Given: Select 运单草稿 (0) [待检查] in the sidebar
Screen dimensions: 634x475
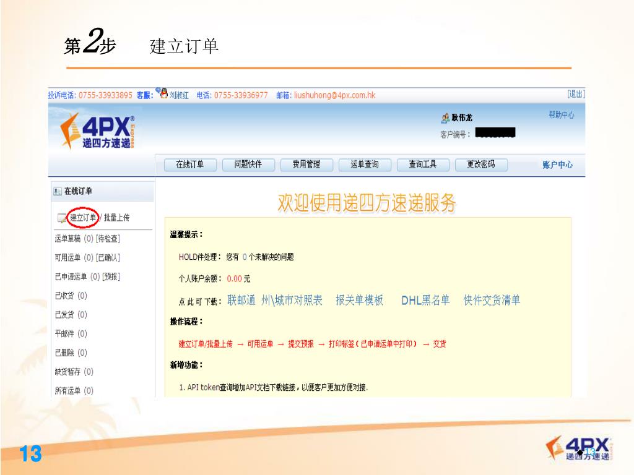Looking at the screenshot, I should (87, 239).
